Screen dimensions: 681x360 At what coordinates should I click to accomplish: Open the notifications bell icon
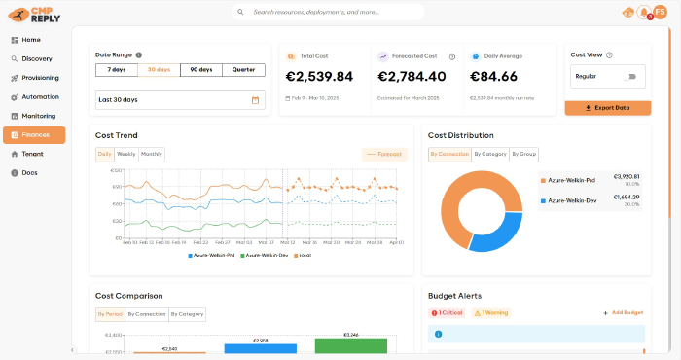pos(644,12)
